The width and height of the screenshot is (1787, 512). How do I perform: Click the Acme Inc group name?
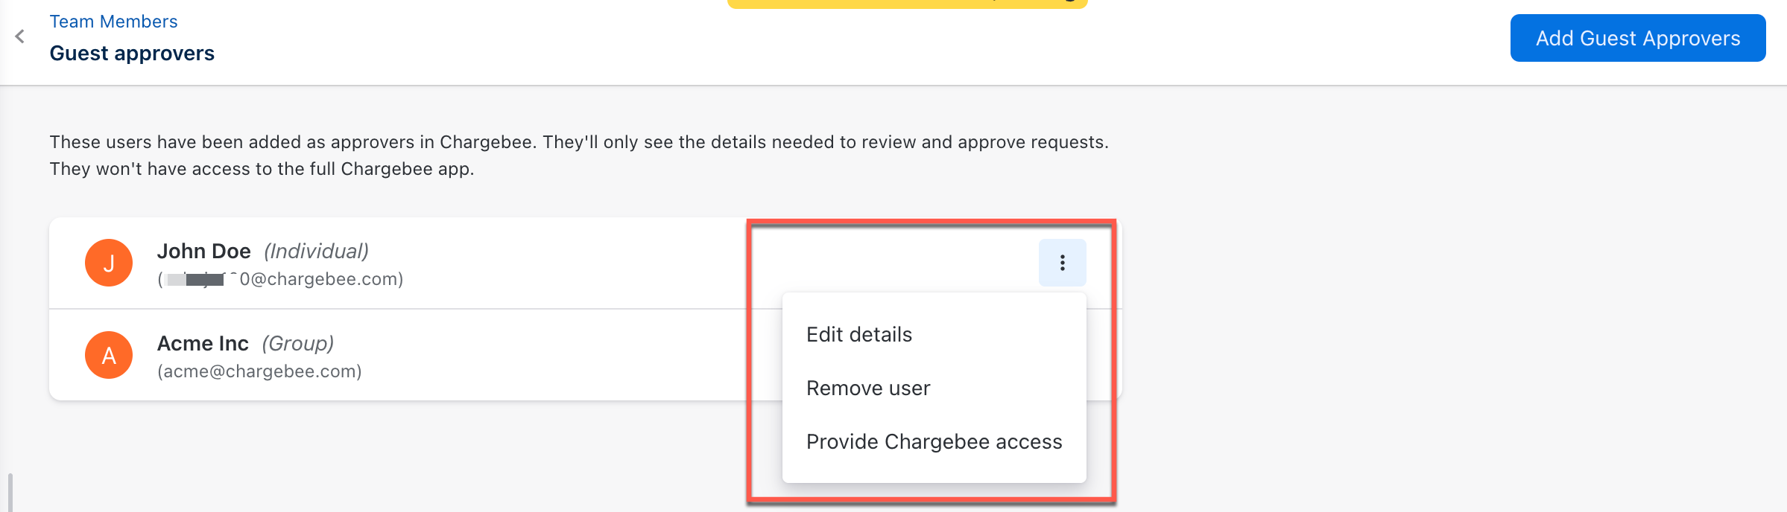coord(203,344)
